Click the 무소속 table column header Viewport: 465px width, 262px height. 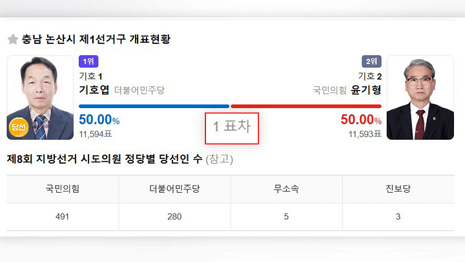(286, 189)
